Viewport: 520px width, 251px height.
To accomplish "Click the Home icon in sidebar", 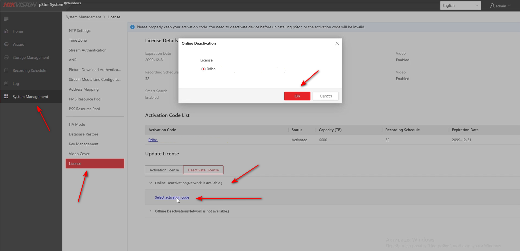I will pos(6,31).
